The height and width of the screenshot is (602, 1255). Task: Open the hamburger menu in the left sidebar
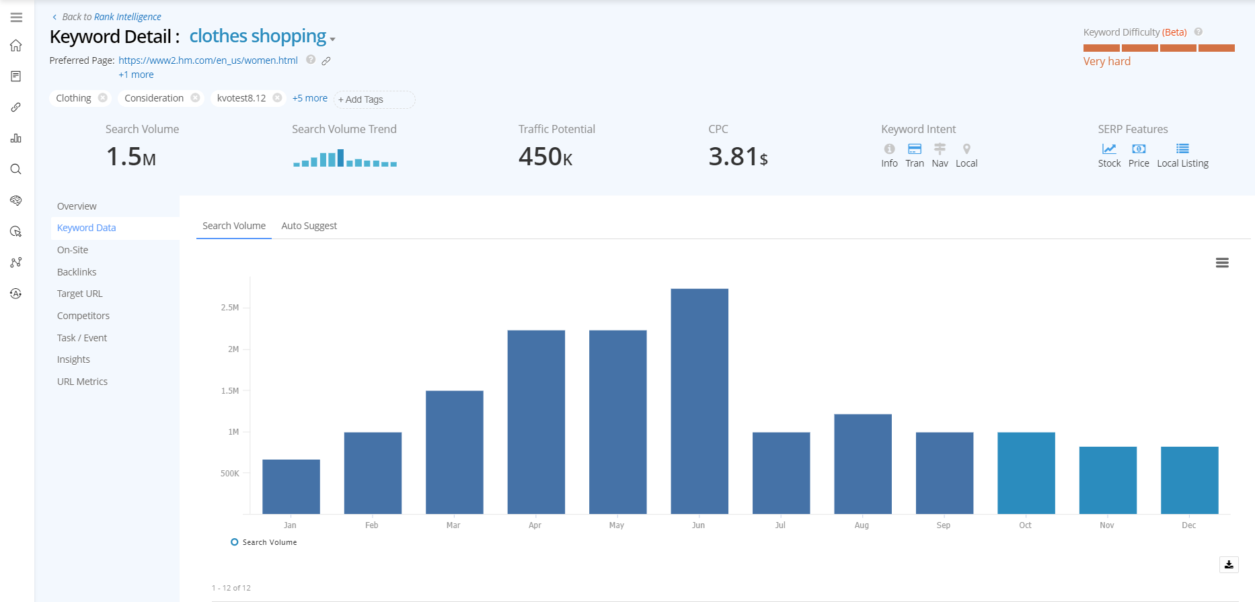(16, 17)
